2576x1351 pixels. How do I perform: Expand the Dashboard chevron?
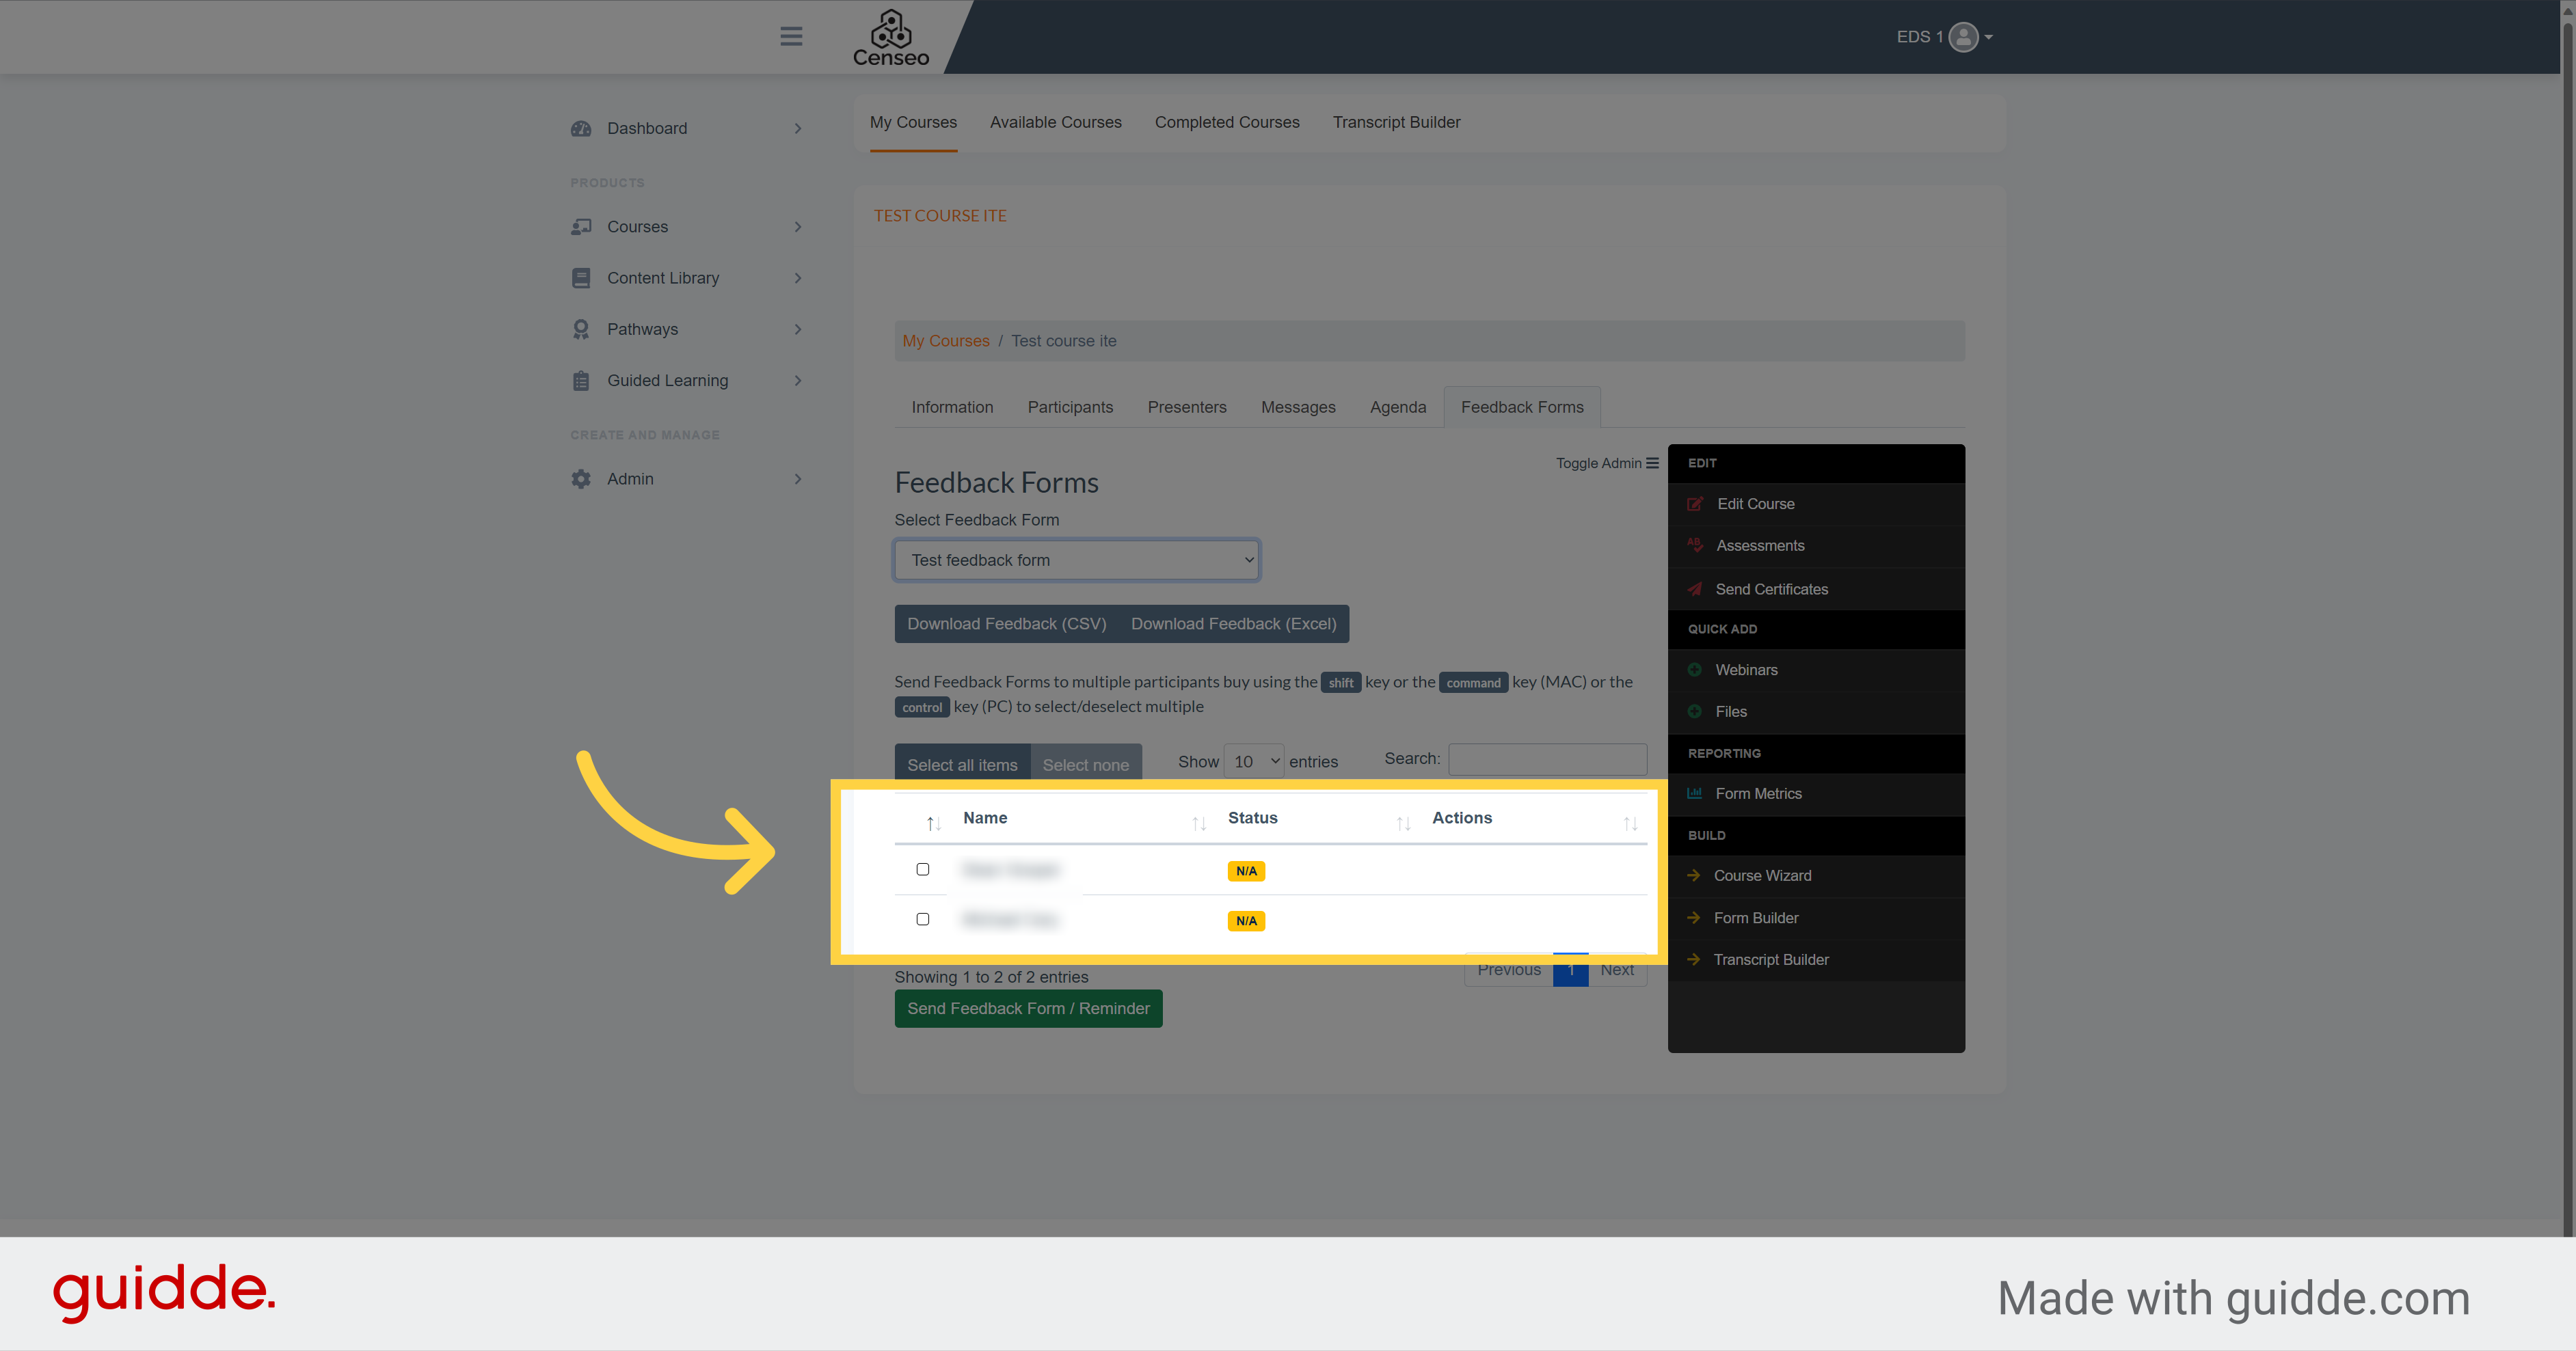(798, 129)
